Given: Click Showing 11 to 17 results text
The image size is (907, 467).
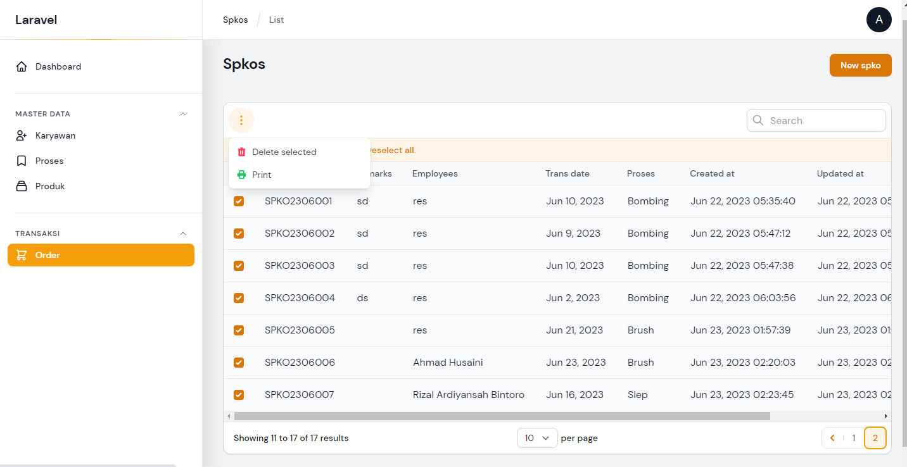Looking at the screenshot, I should click(x=291, y=438).
